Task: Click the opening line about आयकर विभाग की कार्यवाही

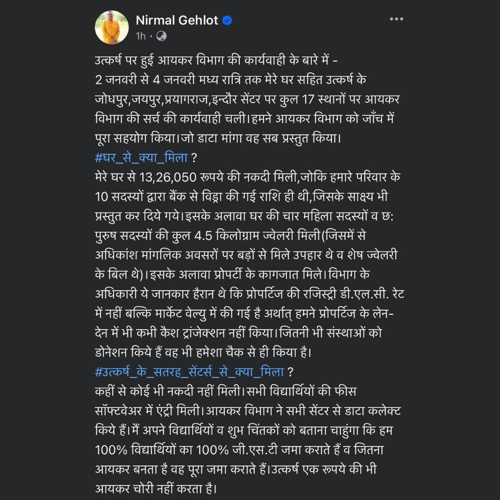Action: tap(216, 60)
